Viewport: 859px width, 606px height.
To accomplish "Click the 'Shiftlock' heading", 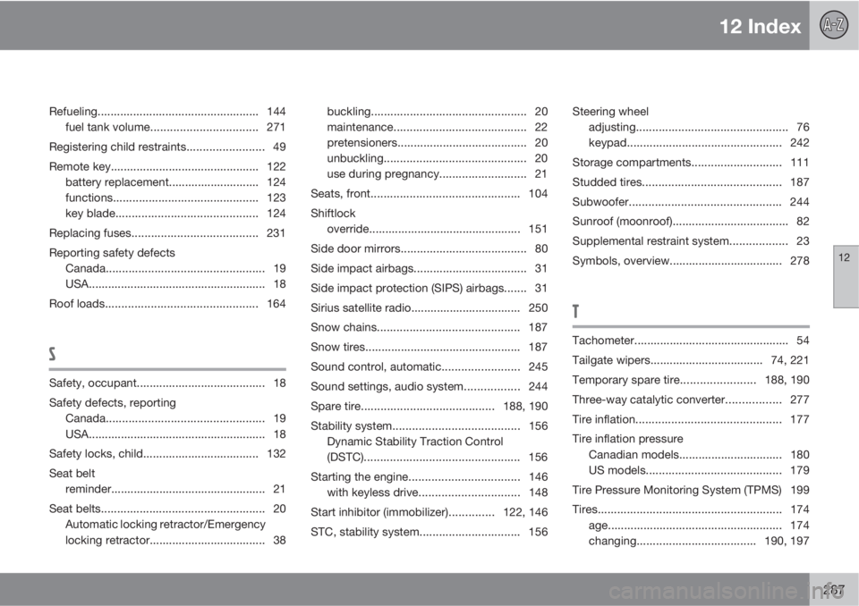I will tap(333, 214).
